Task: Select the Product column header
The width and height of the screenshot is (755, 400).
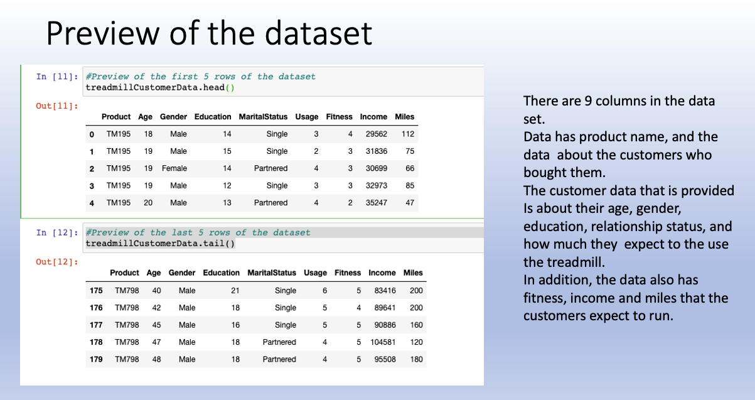Action: point(115,117)
